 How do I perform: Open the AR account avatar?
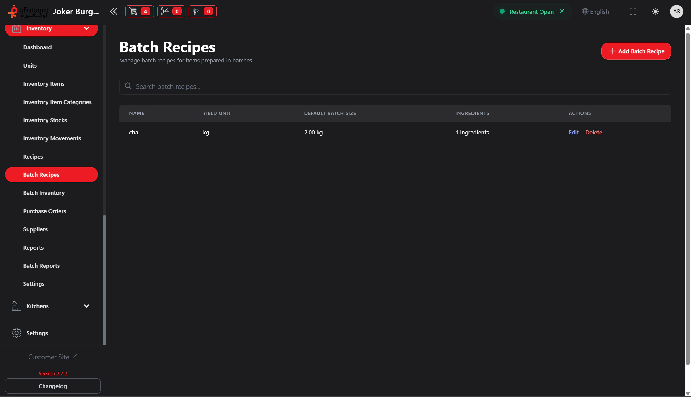677,11
